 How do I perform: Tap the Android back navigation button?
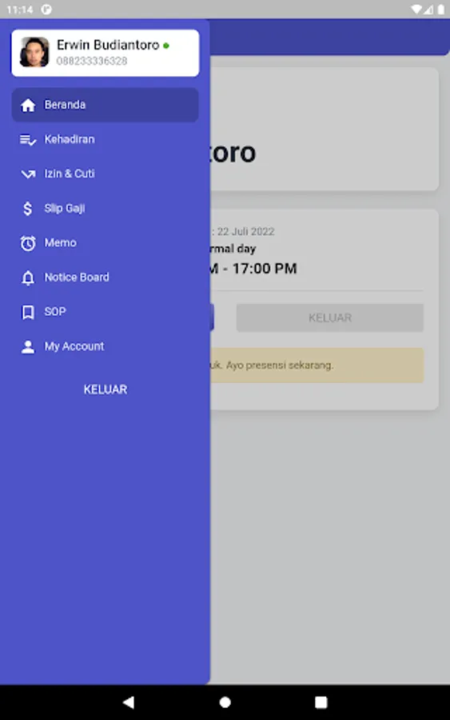[129, 702]
